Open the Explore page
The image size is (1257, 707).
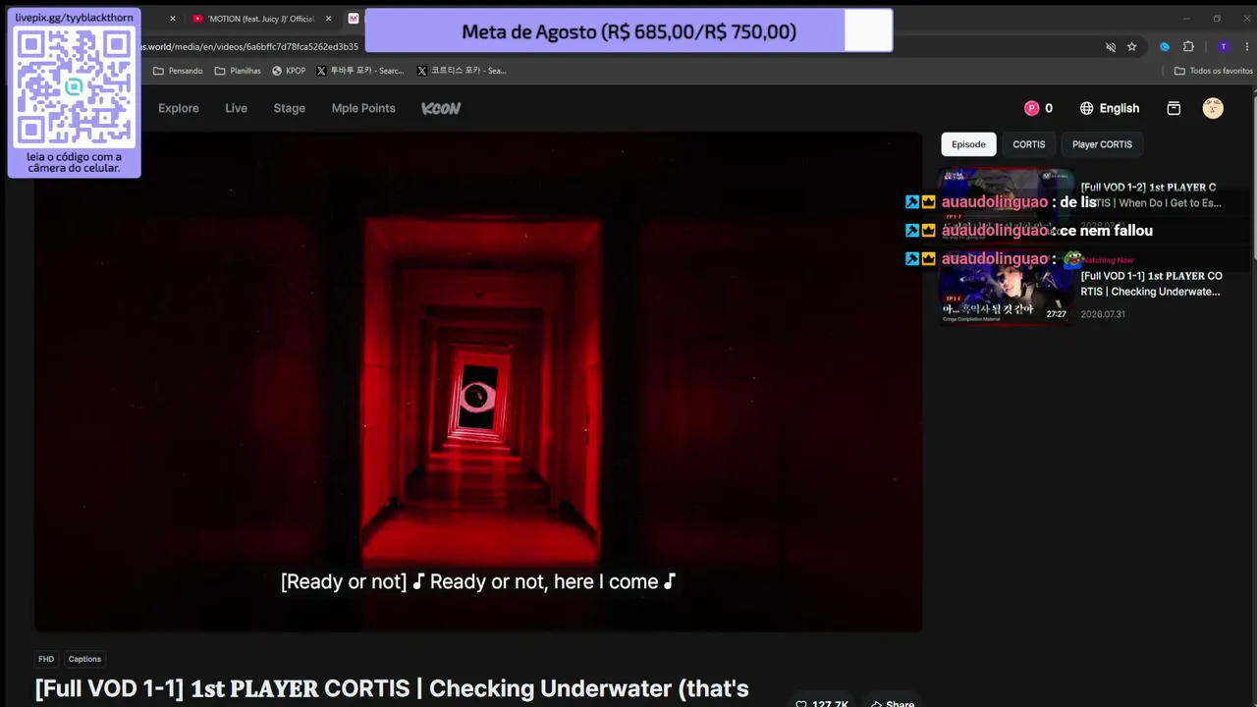[x=179, y=108]
